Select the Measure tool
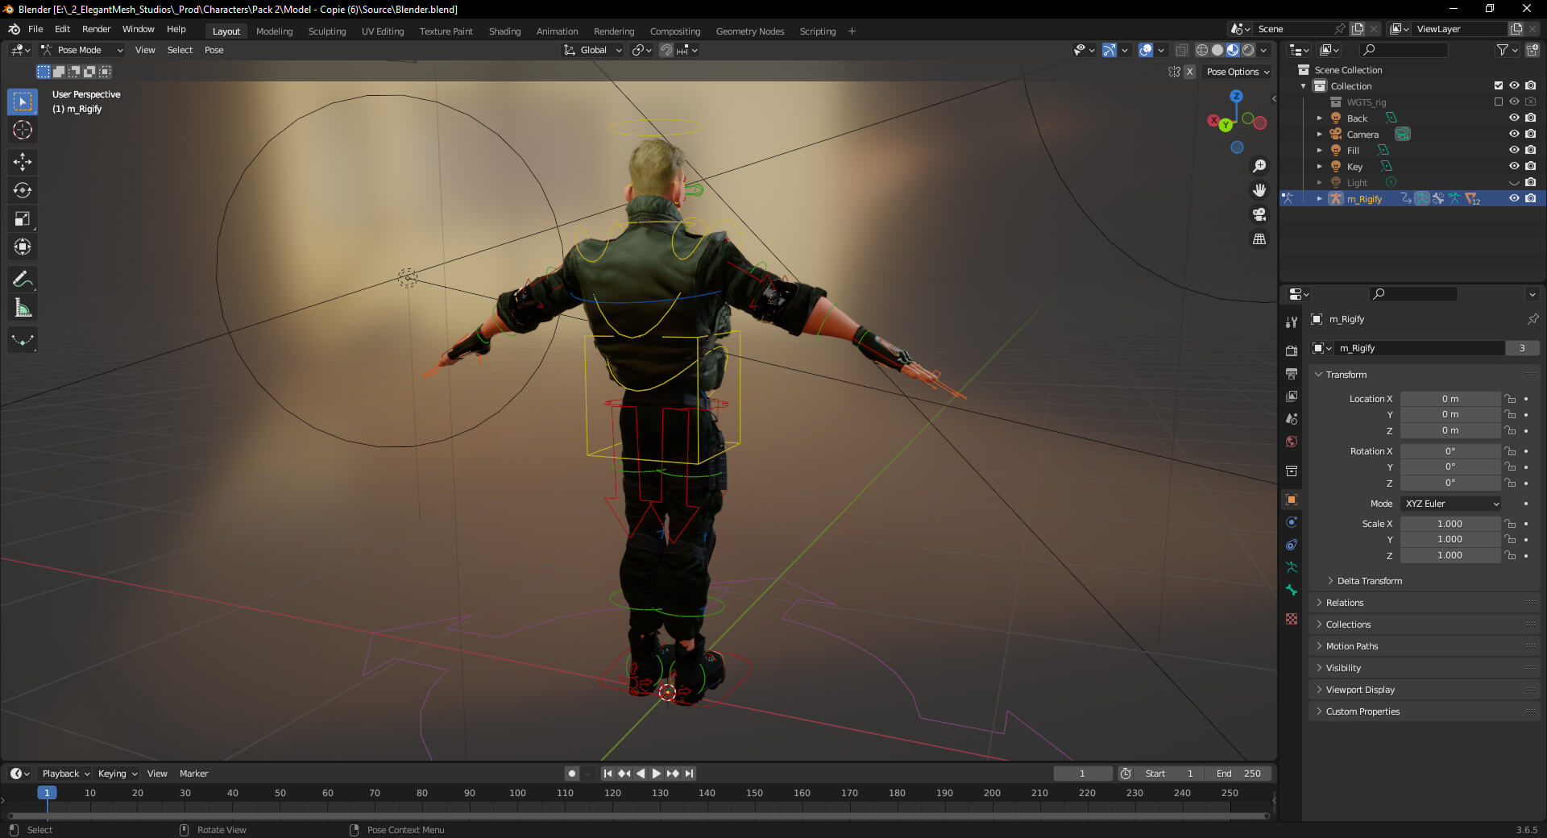This screenshot has width=1547, height=838. coord(23,308)
